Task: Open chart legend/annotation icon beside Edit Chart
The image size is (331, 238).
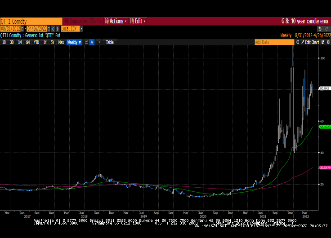Action: tap(323, 42)
